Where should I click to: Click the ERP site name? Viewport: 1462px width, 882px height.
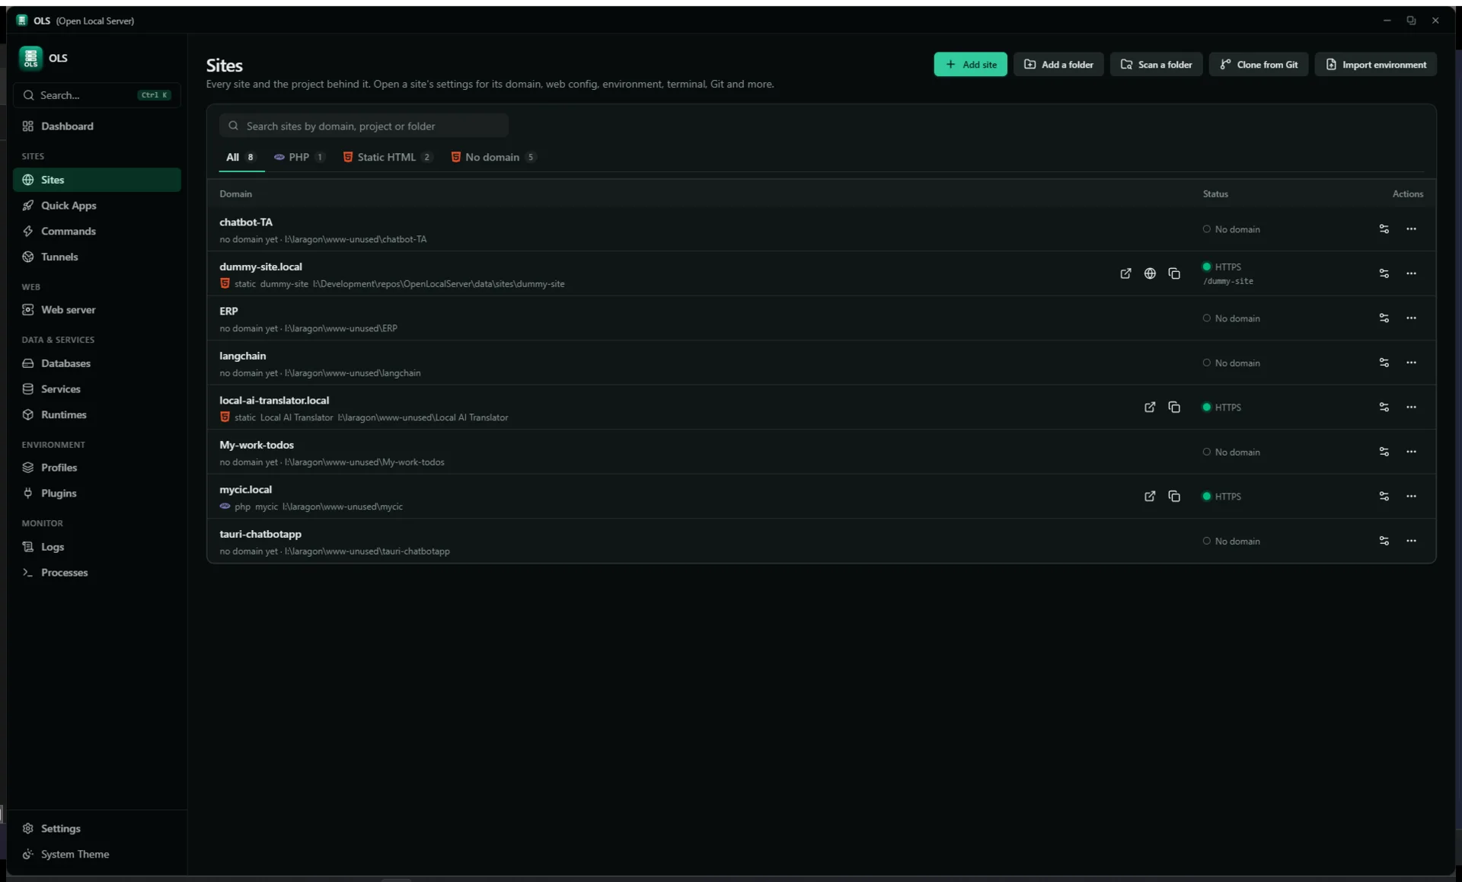(228, 312)
